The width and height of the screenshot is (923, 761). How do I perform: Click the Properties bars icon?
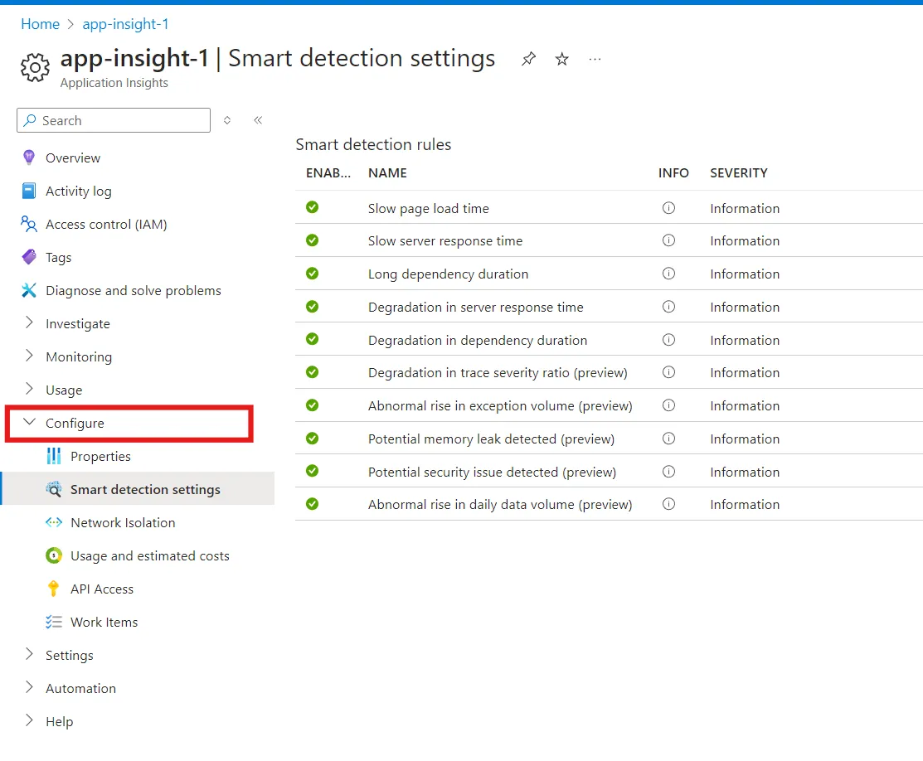pos(54,456)
